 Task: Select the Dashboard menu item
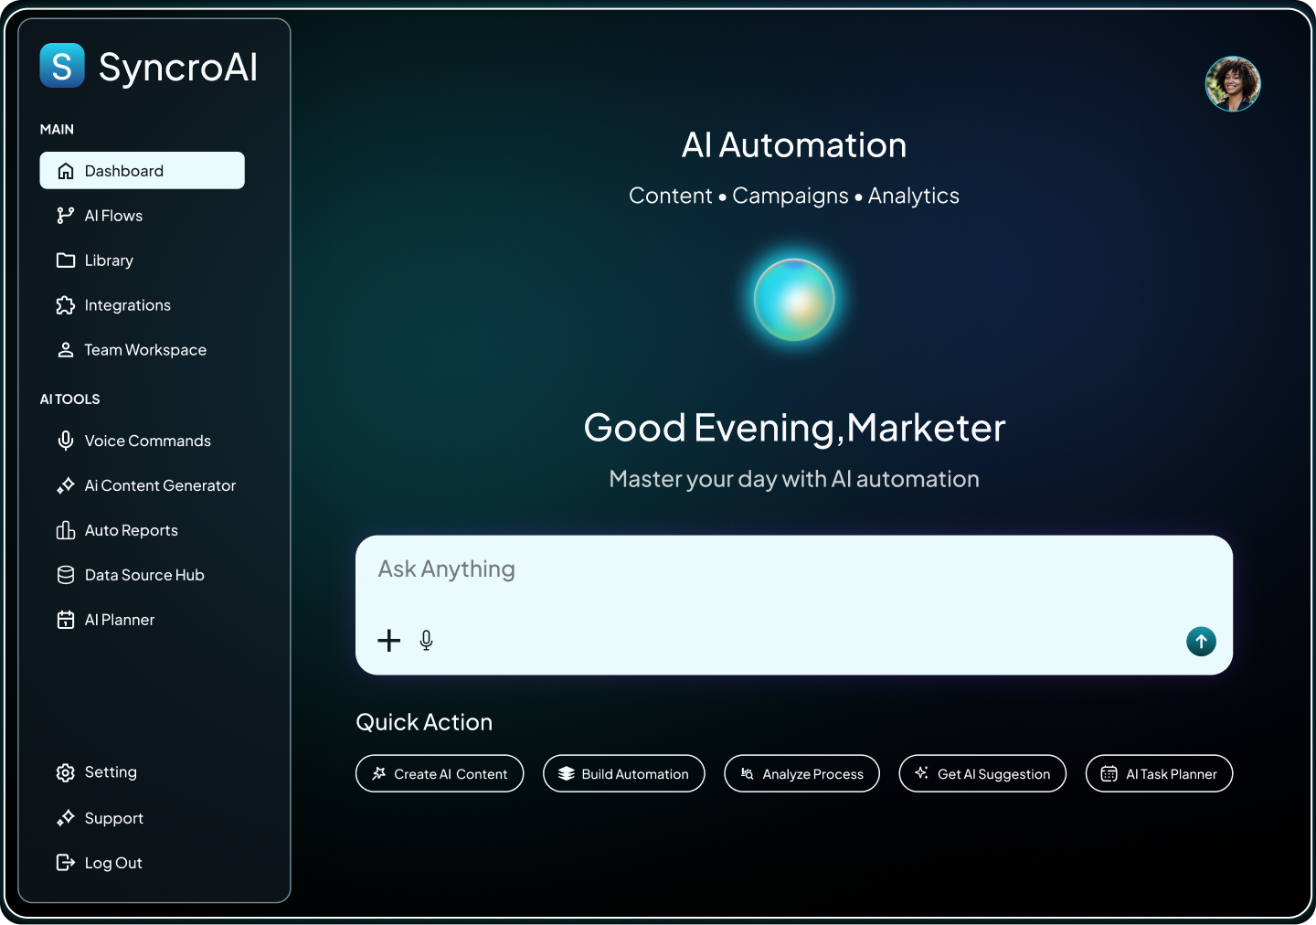pyautogui.click(x=122, y=170)
